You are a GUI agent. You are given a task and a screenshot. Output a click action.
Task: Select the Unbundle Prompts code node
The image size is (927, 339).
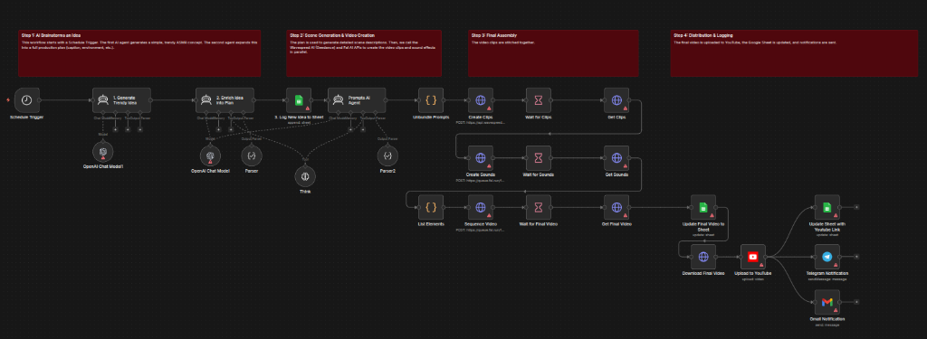click(x=431, y=100)
